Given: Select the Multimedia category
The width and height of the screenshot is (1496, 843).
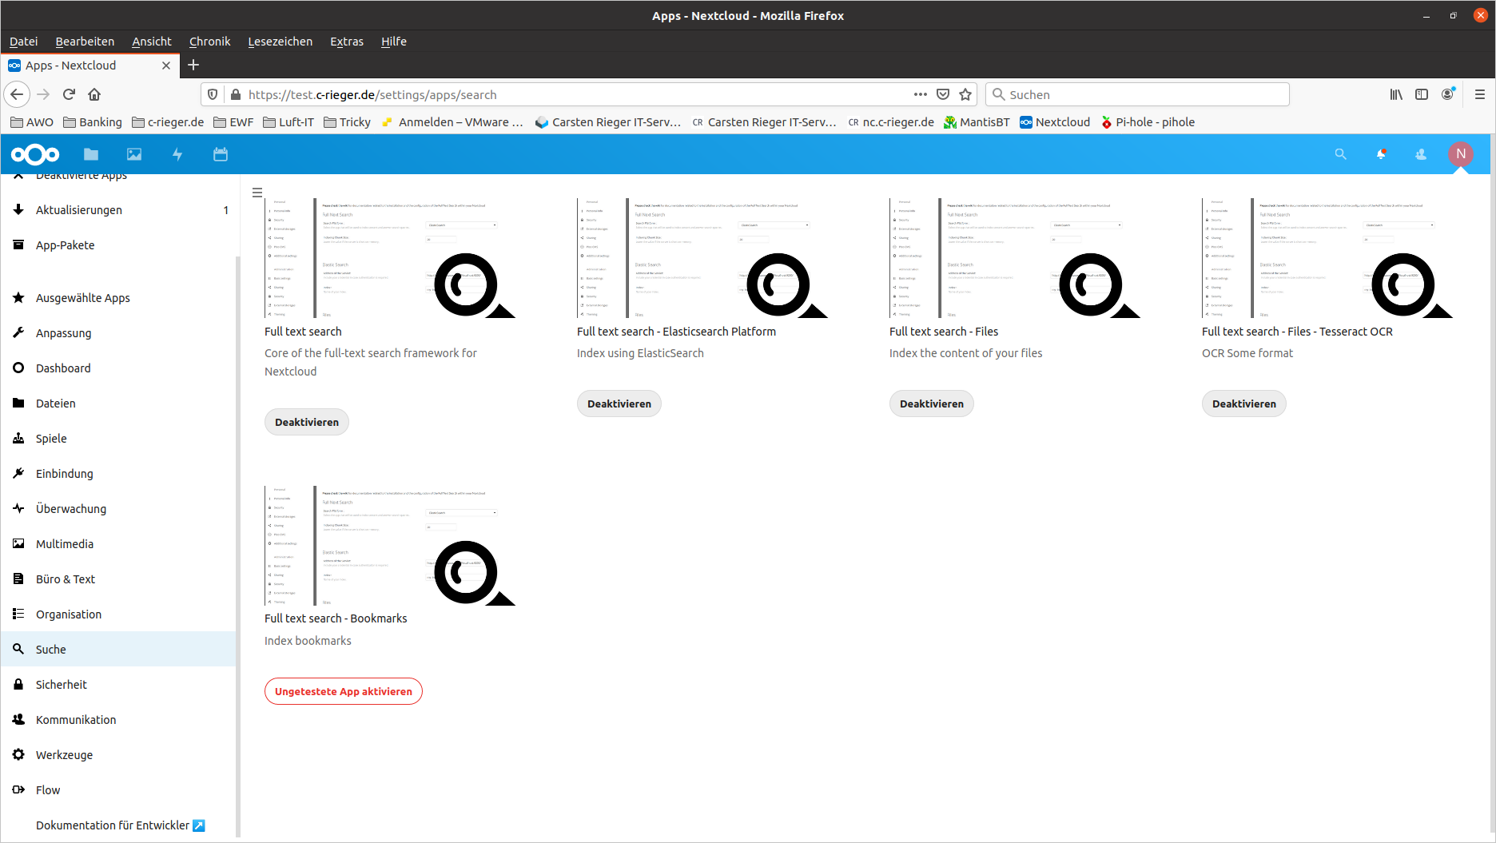Looking at the screenshot, I should (120, 544).
